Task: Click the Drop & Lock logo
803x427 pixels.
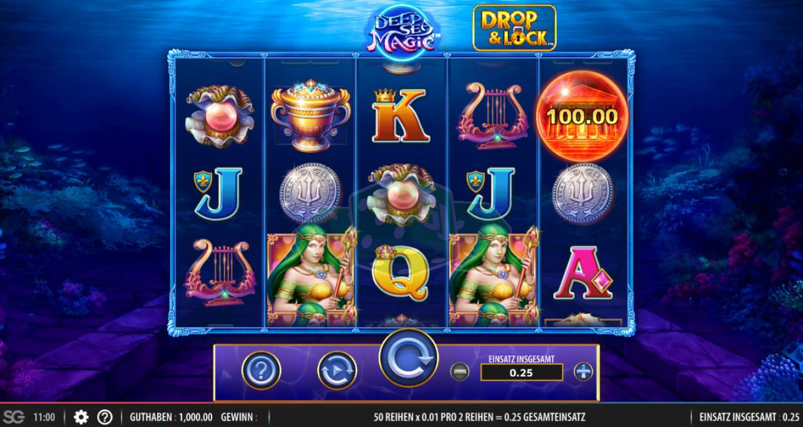Action: coord(514,28)
